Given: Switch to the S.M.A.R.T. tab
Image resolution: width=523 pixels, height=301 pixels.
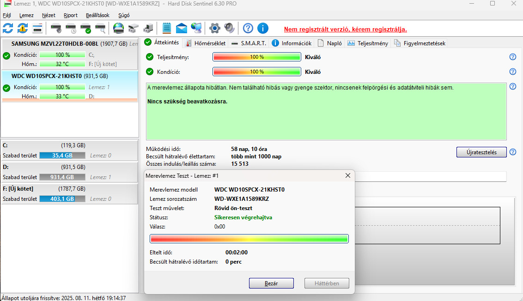Looking at the screenshot, I should 249,43.
